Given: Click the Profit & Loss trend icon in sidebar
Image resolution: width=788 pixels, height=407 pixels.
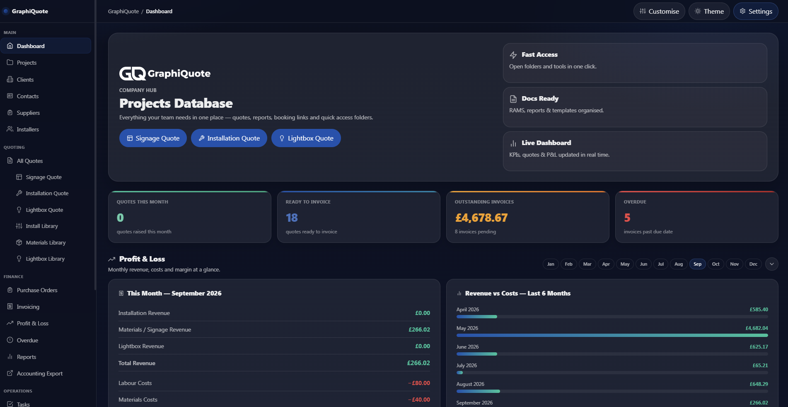Looking at the screenshot, I should pyautogui.click(x=10, y=323).
